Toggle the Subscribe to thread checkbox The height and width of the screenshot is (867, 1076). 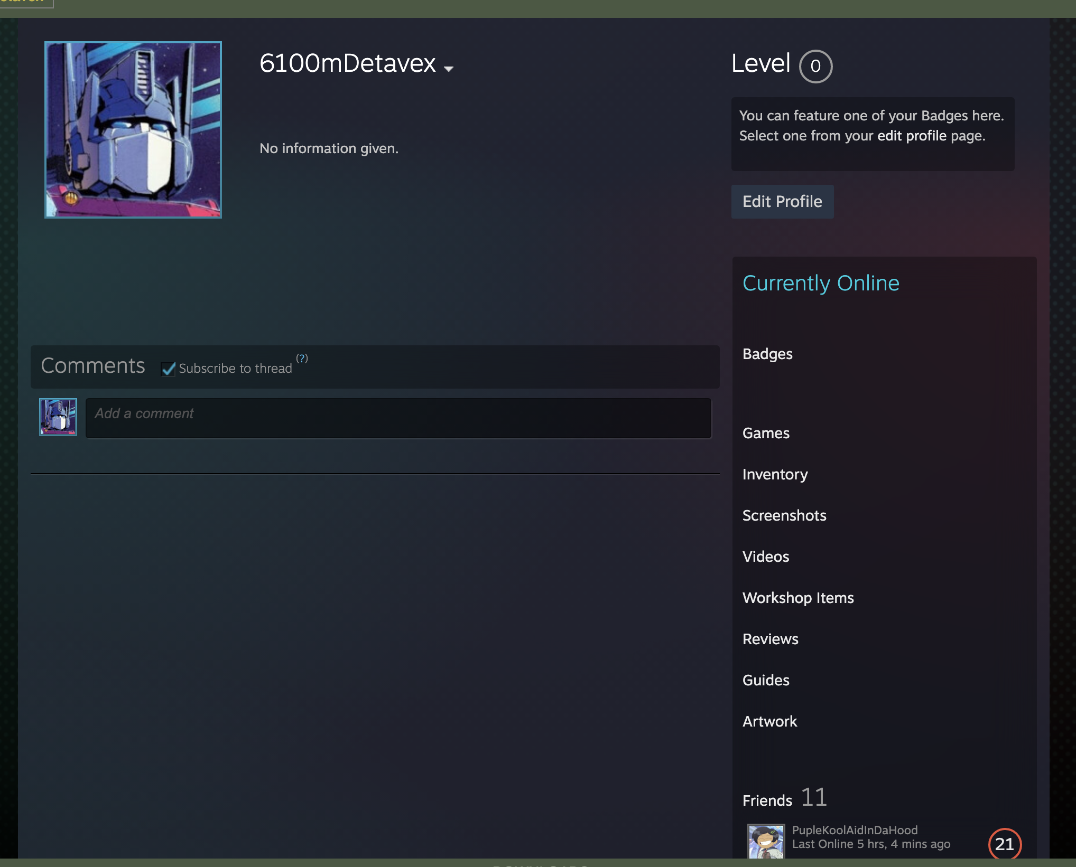(x=168, y=369)
